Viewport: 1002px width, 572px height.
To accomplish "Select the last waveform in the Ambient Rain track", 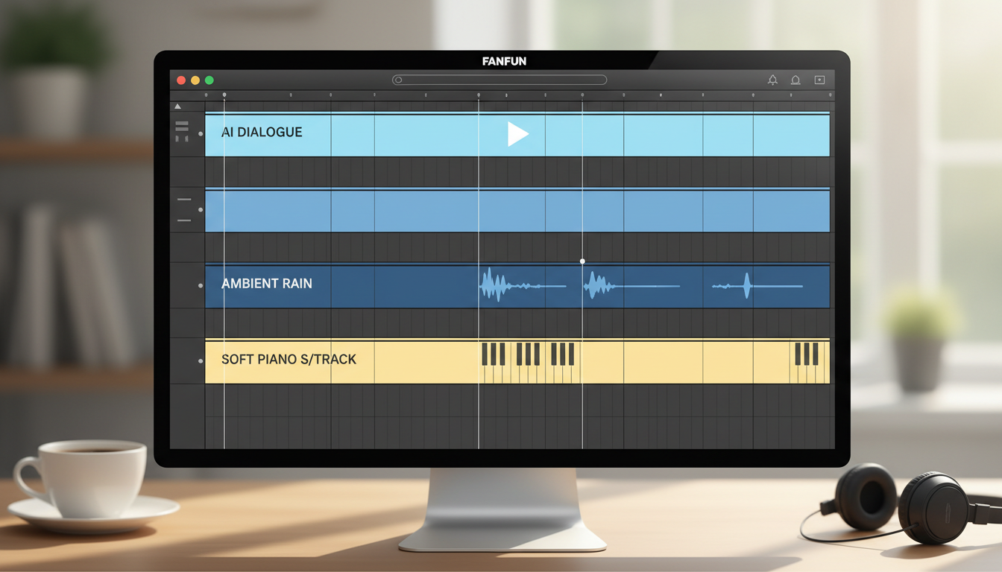I will 757,285.
